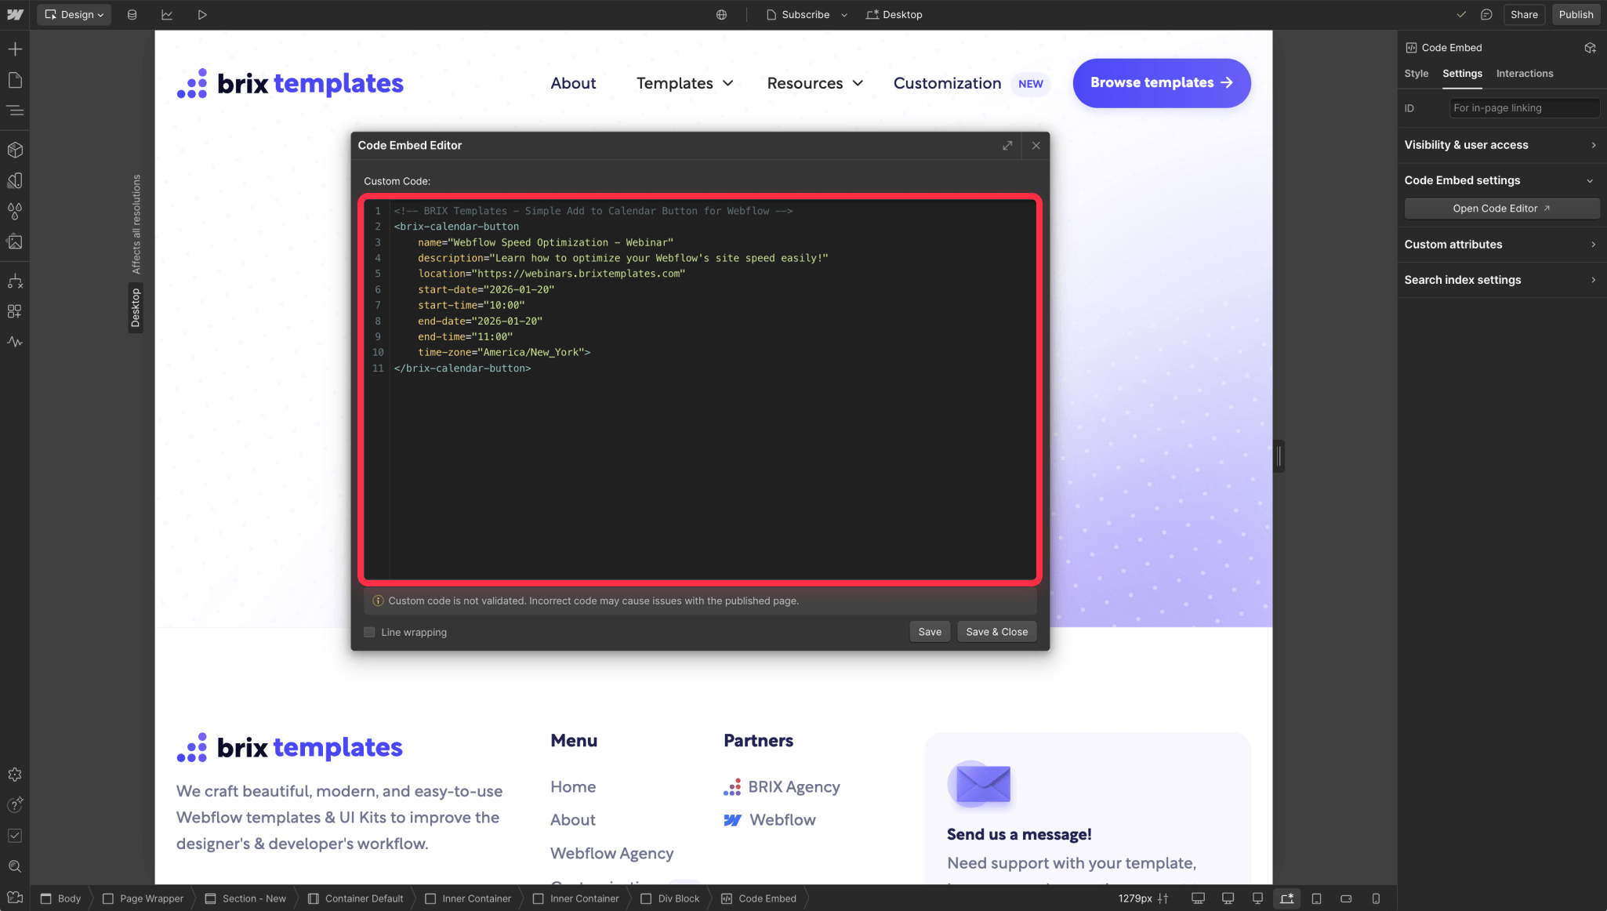Open the Pages panel
This screenshot has width=1607, height=911.
point(15,80)
